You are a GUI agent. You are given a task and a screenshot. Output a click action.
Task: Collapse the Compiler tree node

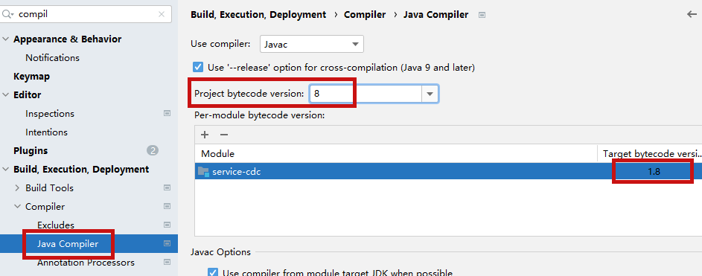tap(17, 207)
